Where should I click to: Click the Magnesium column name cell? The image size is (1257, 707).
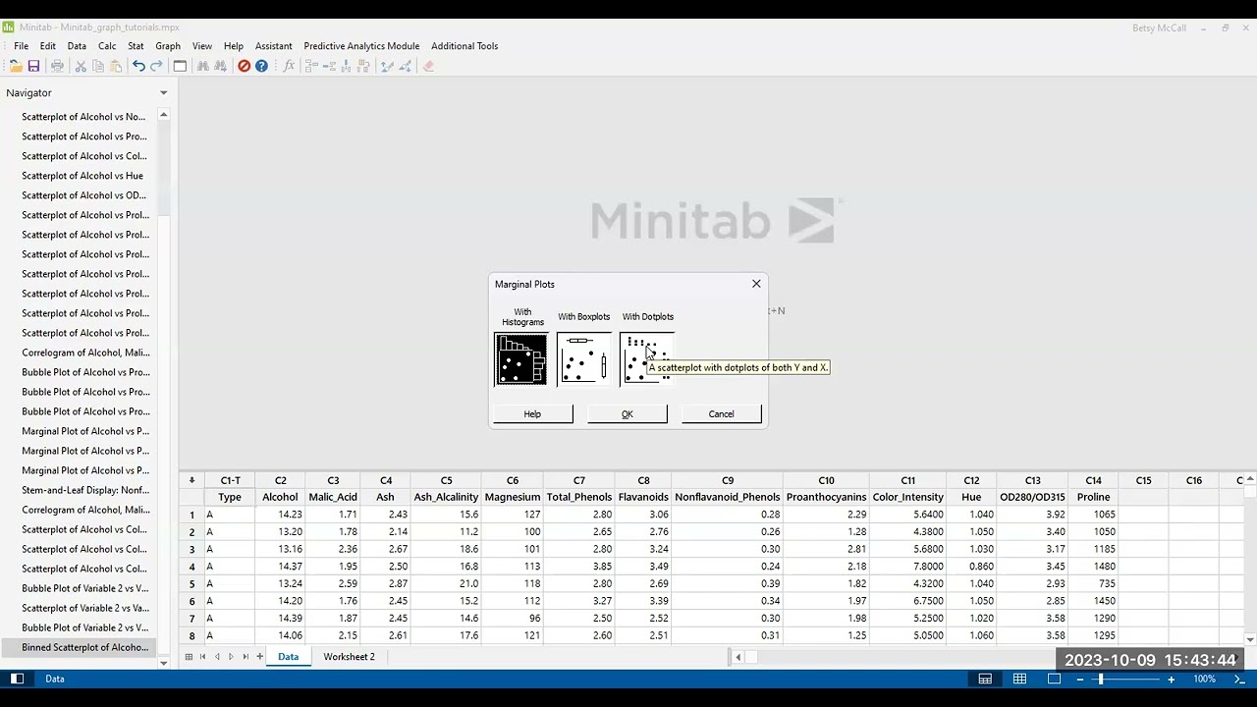coord(513,497)
